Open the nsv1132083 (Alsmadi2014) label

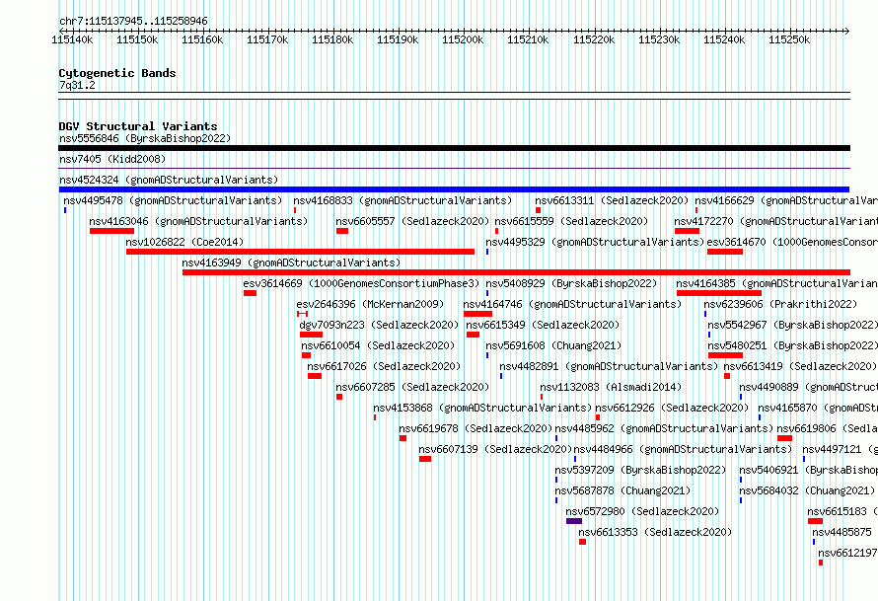611,387
